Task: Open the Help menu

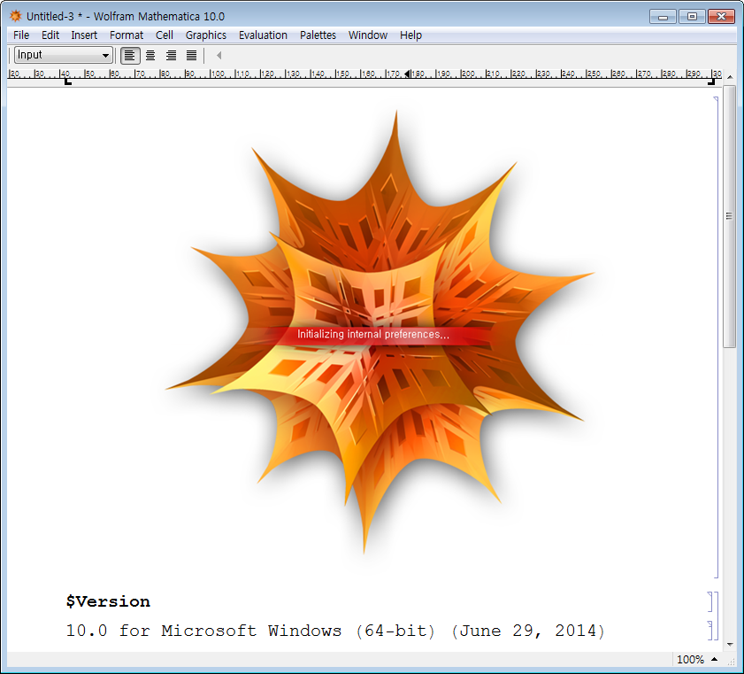Action: 410,35
